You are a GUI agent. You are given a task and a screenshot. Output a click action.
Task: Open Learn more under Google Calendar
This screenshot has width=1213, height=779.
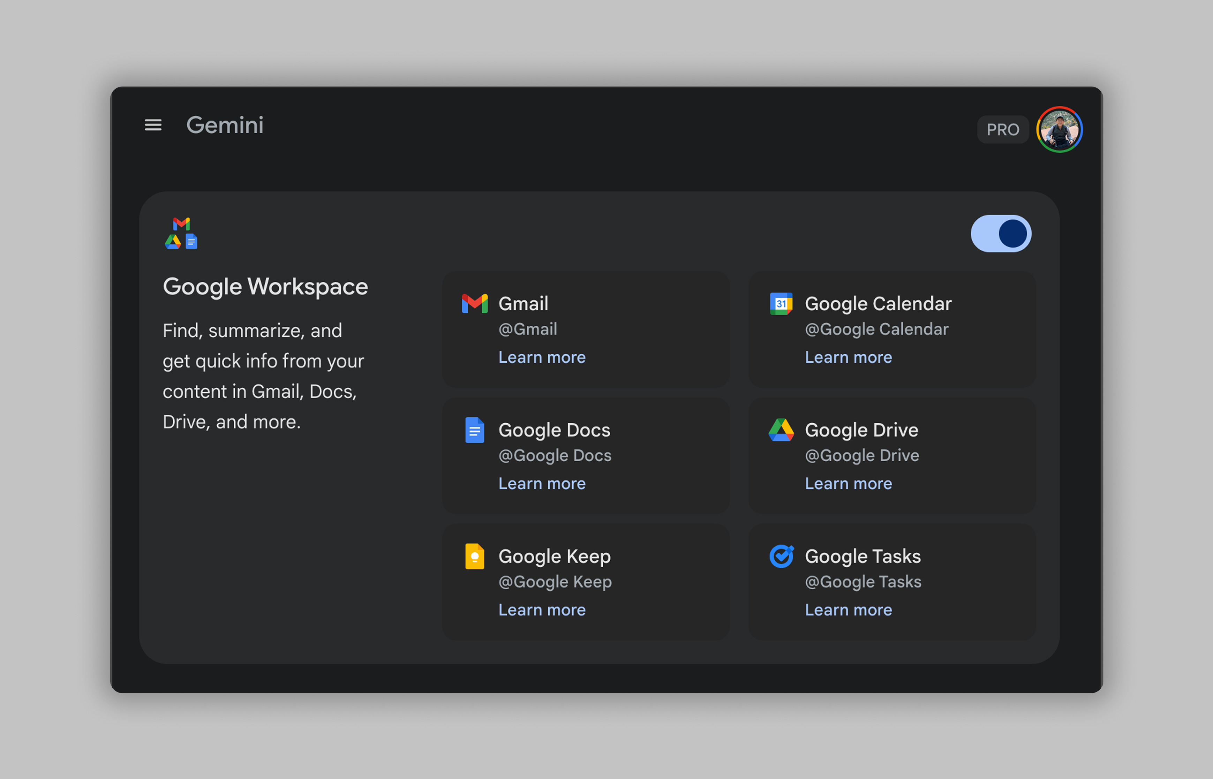click(848, 357)
